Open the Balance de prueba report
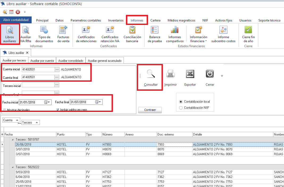284x187 pixels. pos(155,34)
